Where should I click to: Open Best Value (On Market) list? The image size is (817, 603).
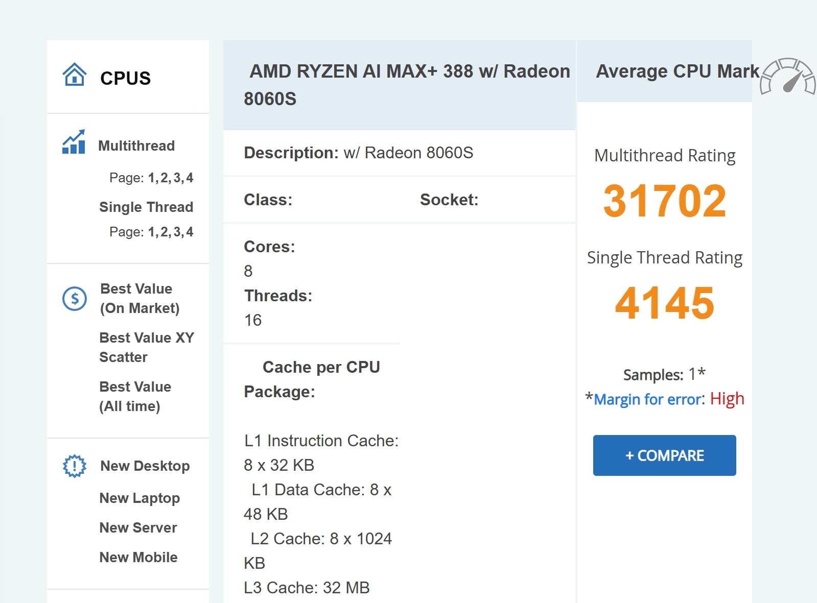coord(139,299)
